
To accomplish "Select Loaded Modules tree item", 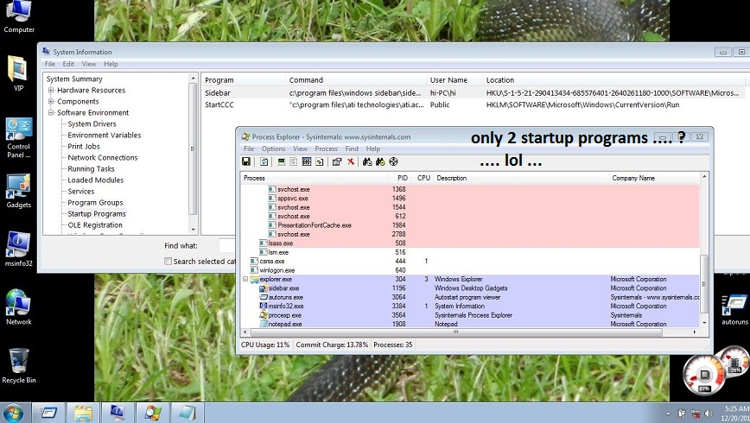I will click(96, 180).
